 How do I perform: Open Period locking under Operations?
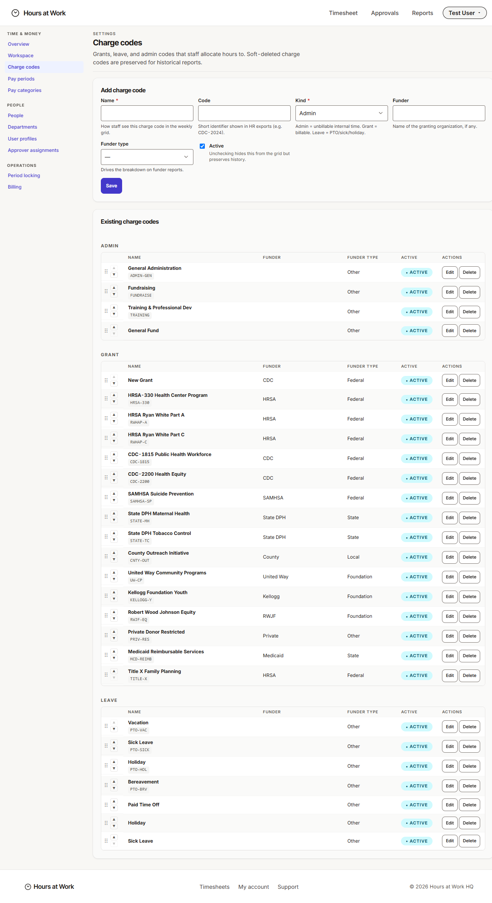pyautogui.click(x=24, y=176)
